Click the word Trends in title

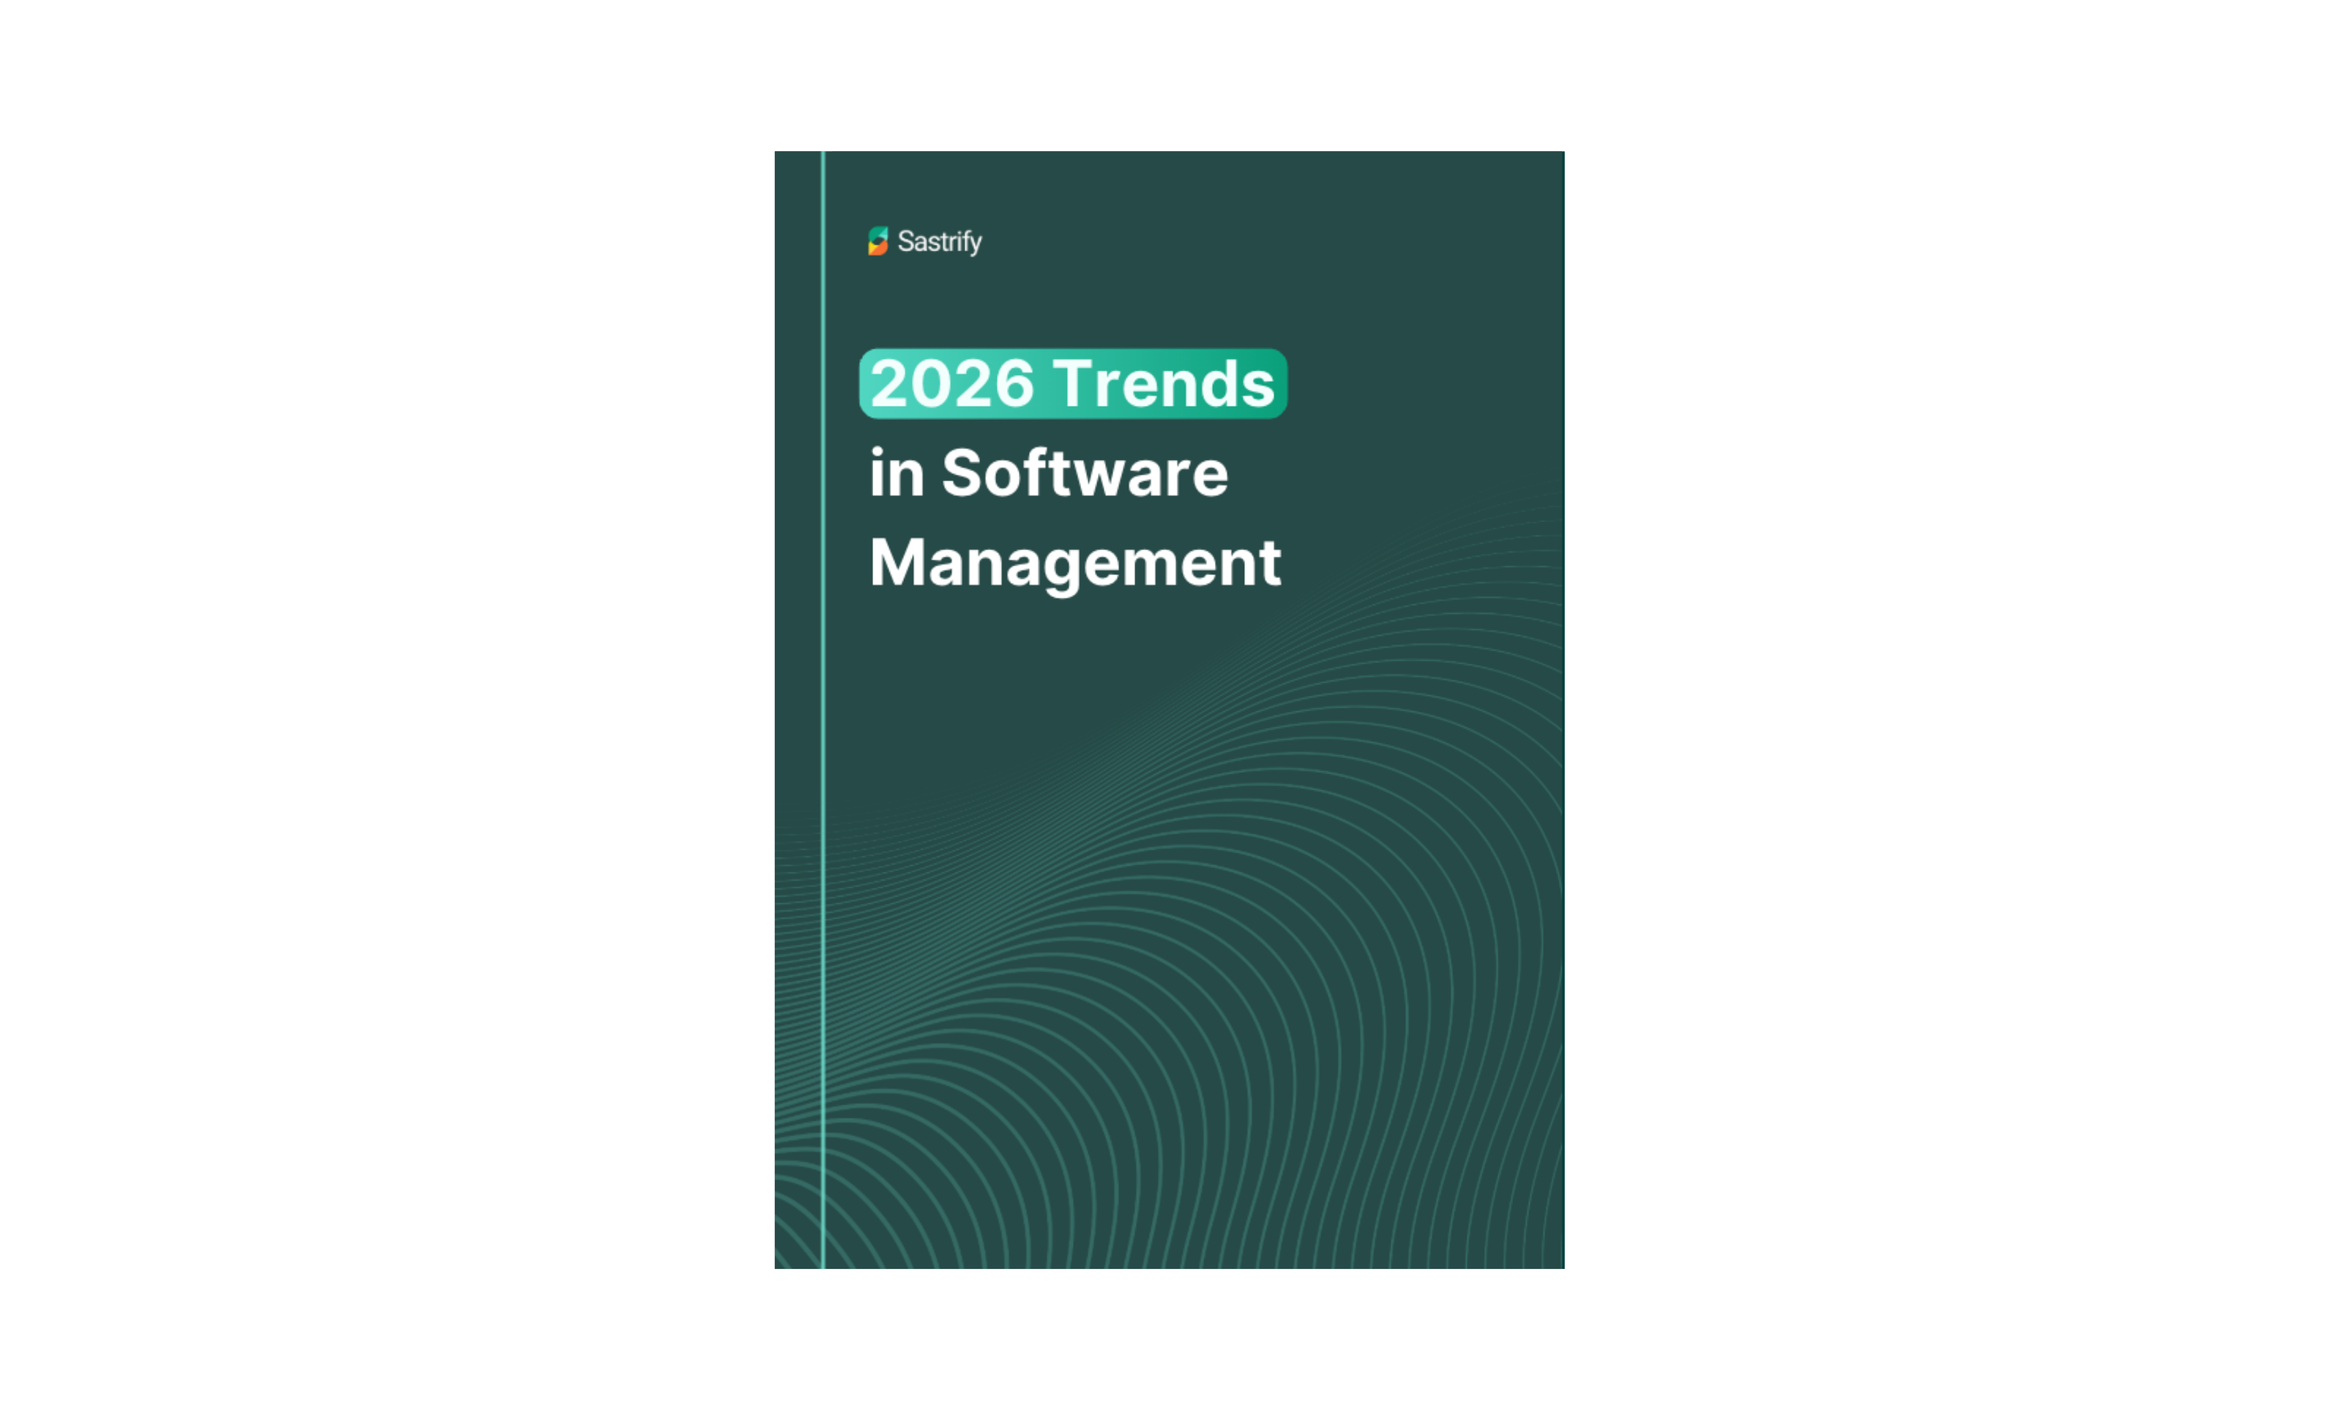pos(1163,384)
